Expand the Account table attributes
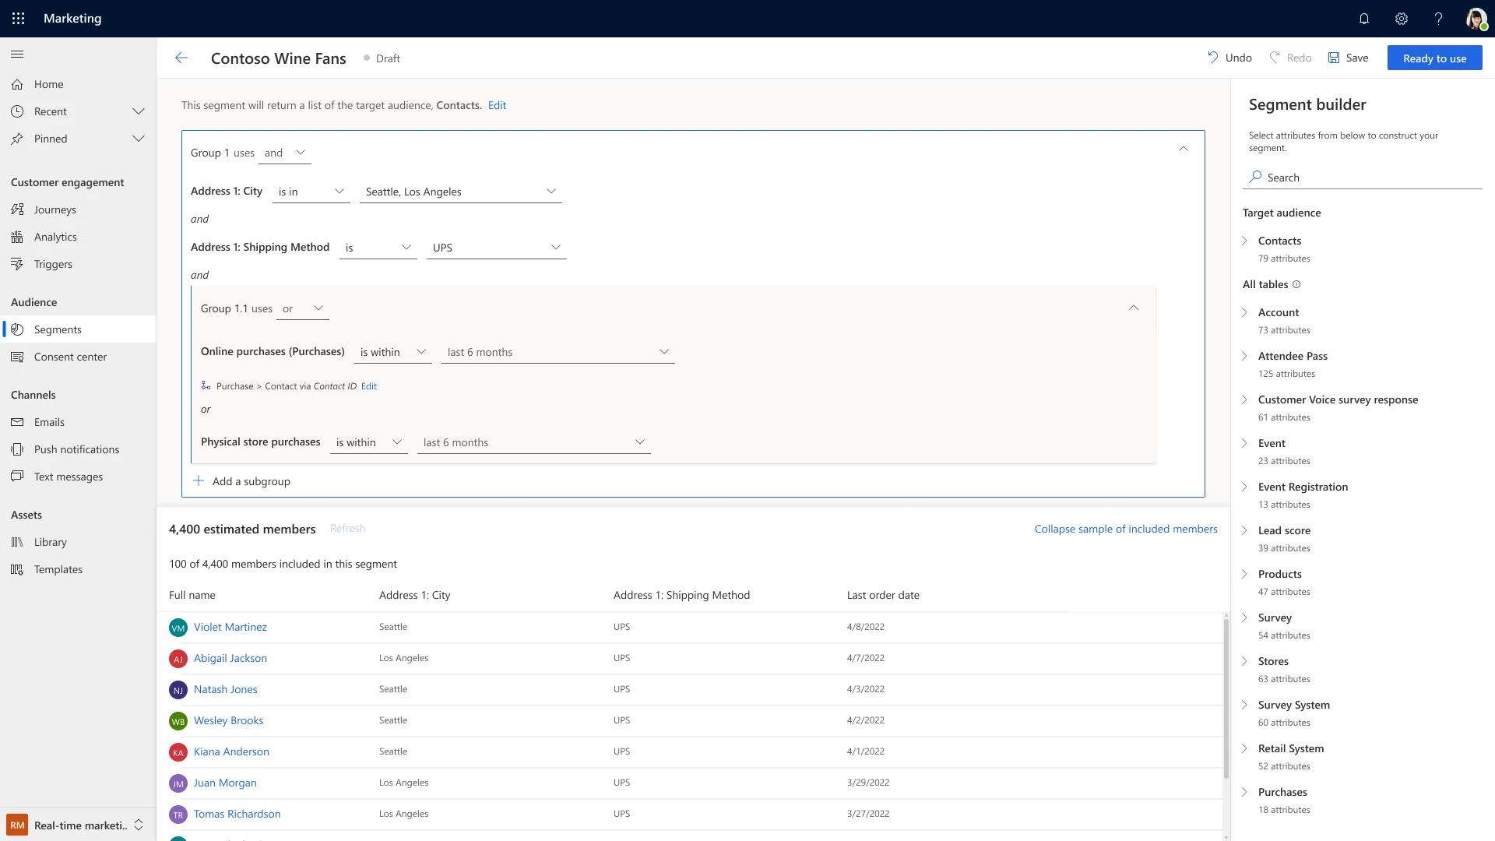This screenshot has height=841, width=1495. click(1244, 312)
